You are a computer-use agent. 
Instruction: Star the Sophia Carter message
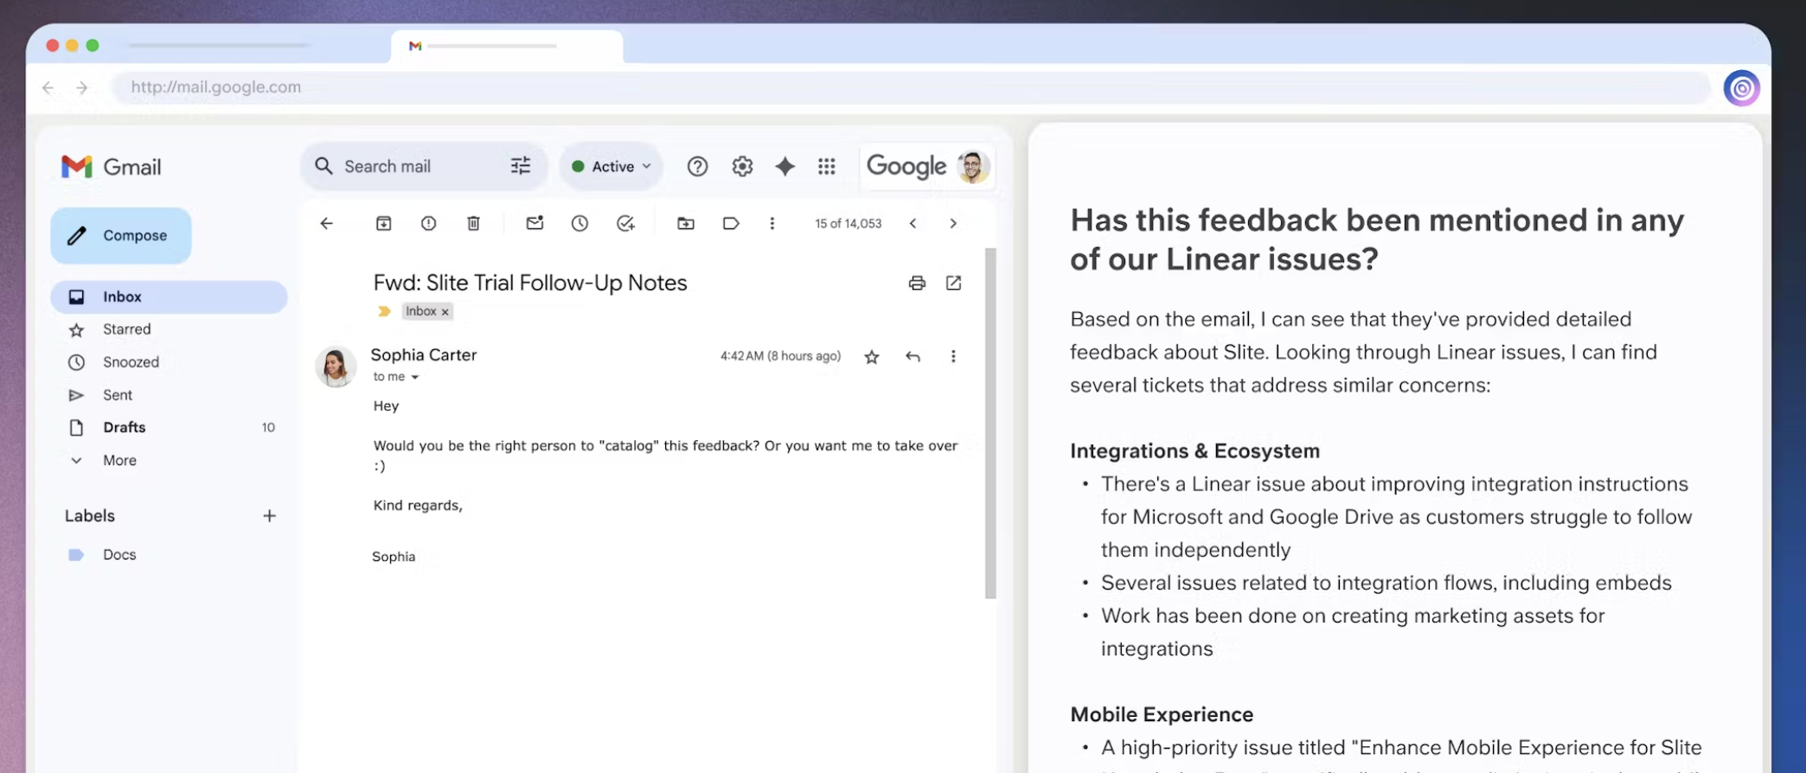pos(872,356)
